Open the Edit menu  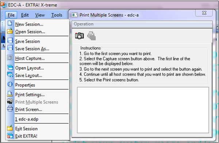click(x=25, y=15)
